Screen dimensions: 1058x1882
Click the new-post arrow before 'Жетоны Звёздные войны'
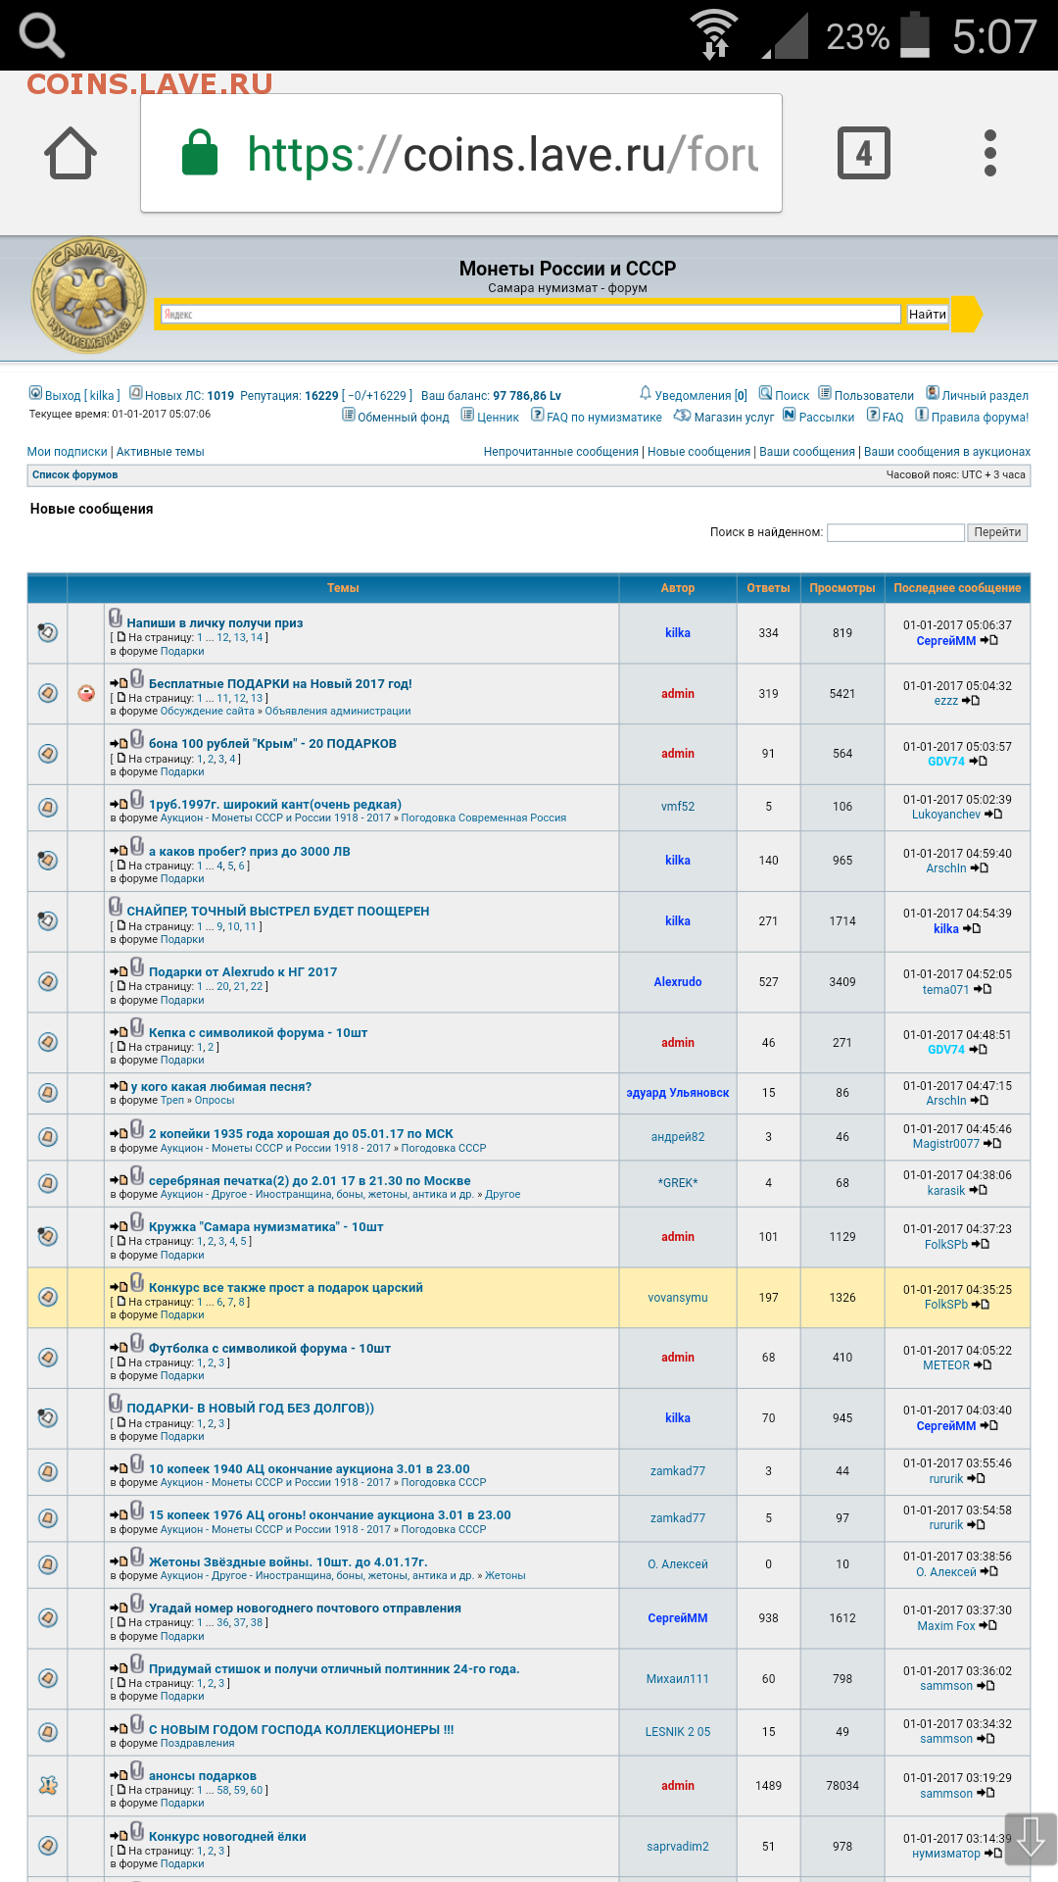[x=119, y=1562]
